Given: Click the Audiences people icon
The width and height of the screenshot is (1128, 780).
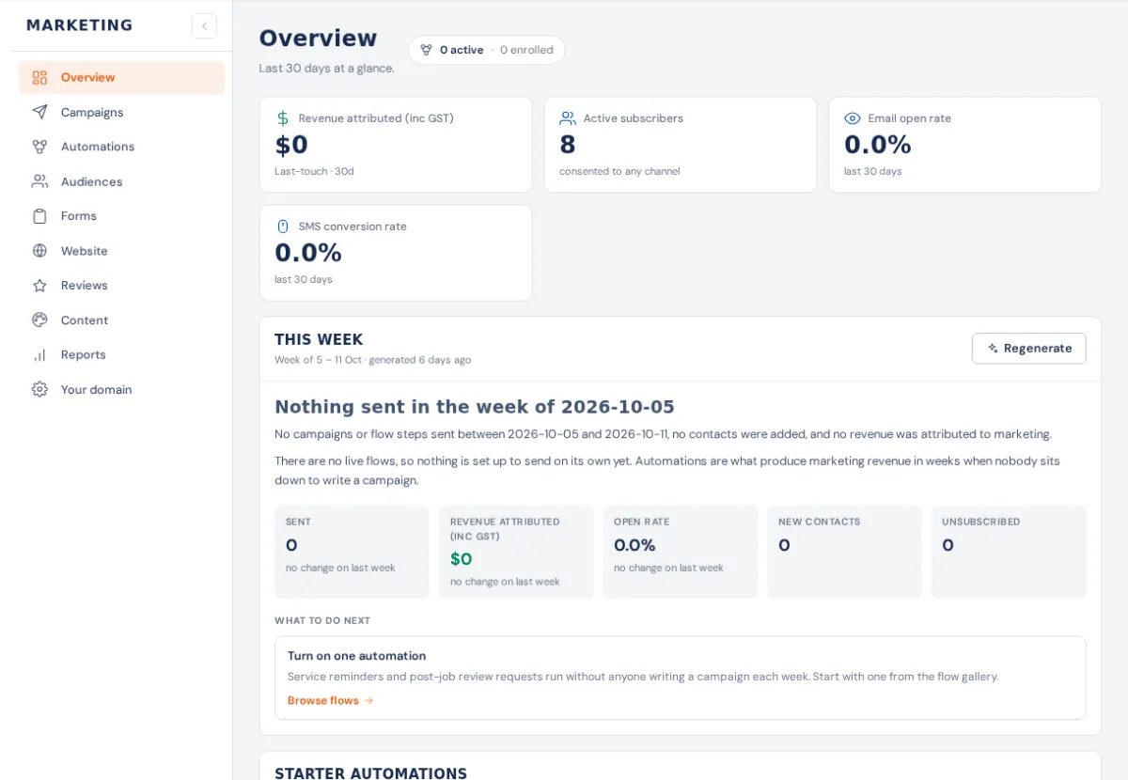Looking at the screenshot, I should (39, 181).
